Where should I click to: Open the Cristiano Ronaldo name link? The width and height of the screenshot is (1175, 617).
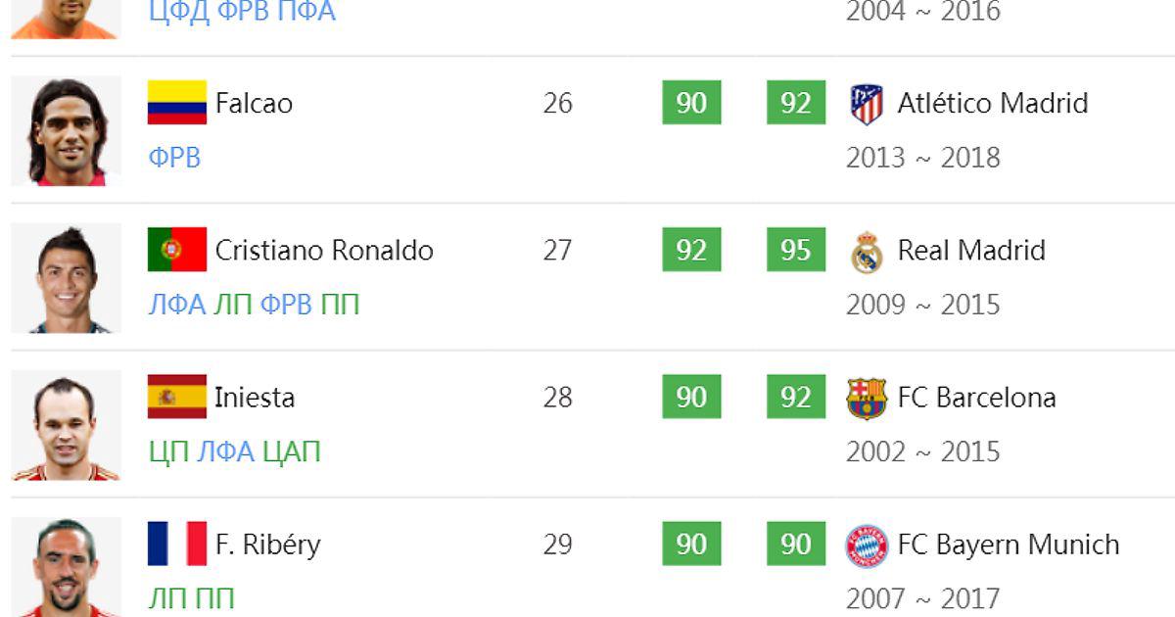click(324, 250)
